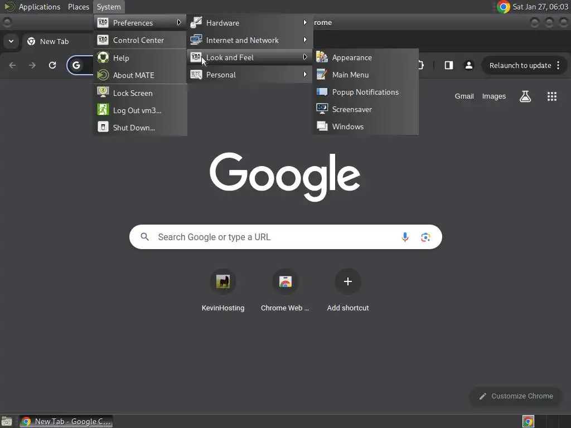Click the About MATE logo icon
Screen dimensions: 571x428
pyautogui.click(x=103, y=75)
